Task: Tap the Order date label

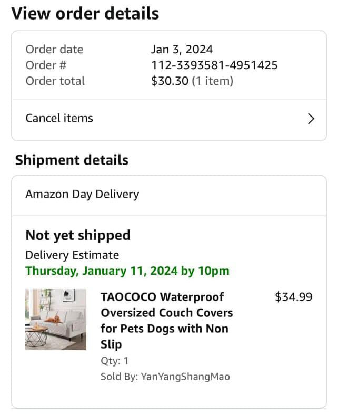Action: (54, 50)
